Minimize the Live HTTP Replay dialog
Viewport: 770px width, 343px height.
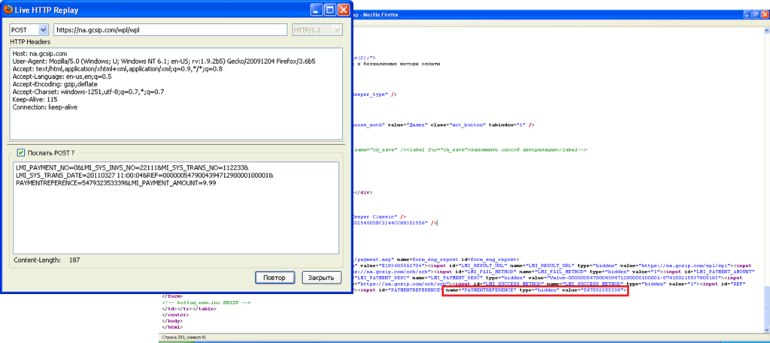point(317,9)
